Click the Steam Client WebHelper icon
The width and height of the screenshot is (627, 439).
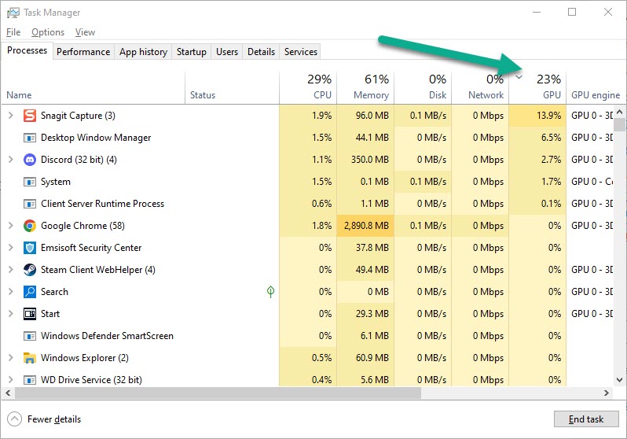(30, 270)
